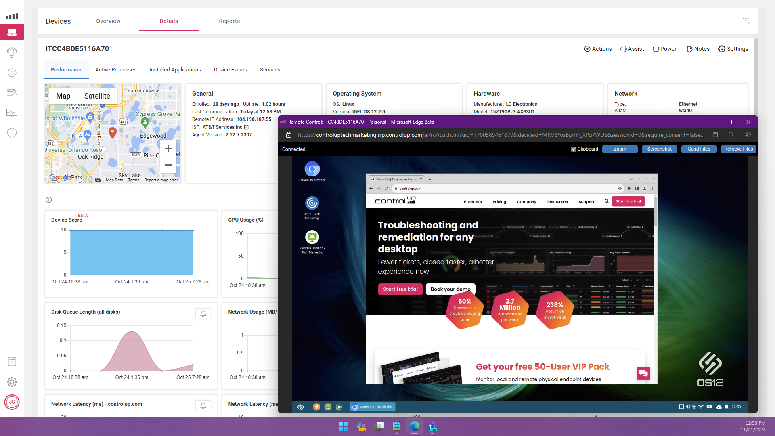Switch the map to Map view
Screen dimensions: 775x436
click(63, 96)
